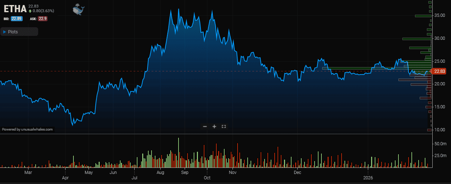Click the plus zoom in icon

click(214, 126)
